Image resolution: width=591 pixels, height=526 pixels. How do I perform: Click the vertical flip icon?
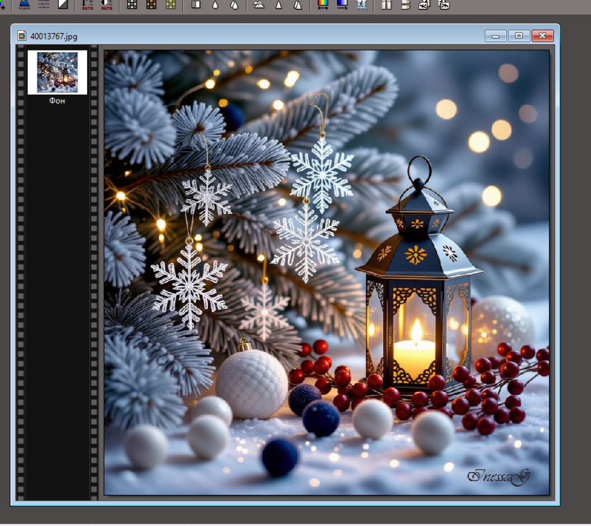405,4
